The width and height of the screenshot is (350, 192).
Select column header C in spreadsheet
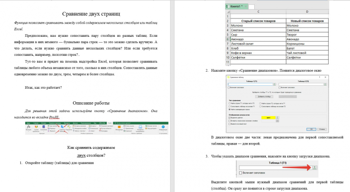coord(258,12)
